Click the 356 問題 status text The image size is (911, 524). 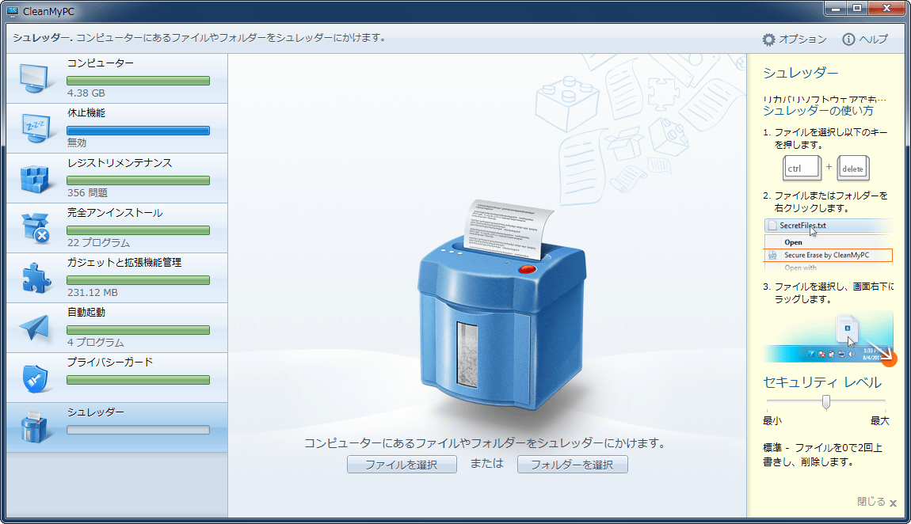[x=87, y=192]
